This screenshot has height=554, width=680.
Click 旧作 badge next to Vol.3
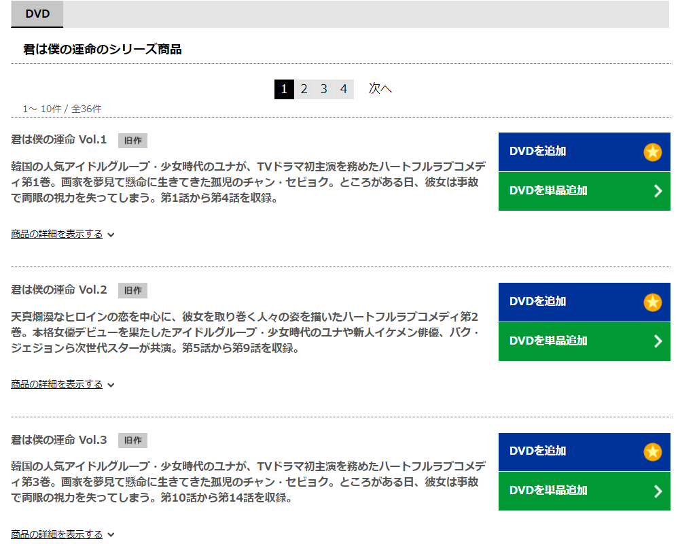(132, 440)
